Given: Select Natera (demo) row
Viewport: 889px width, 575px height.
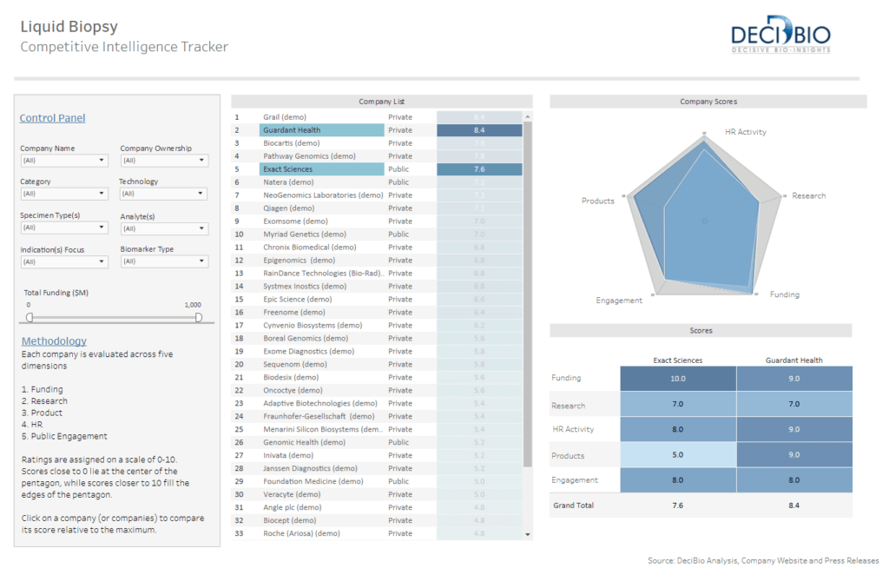Looking at the screenshot, I should (379, 182).
